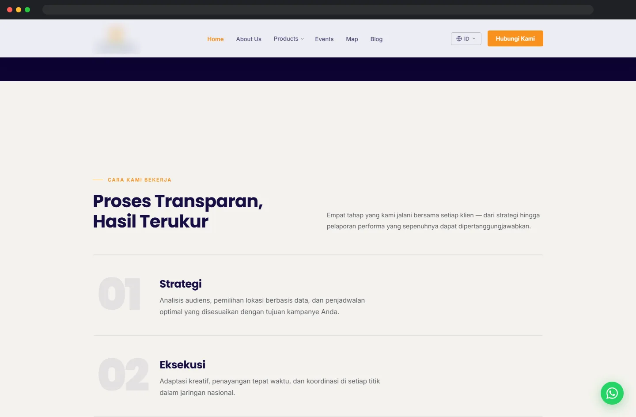Click the paragraph starting 'Empat tahap yang kami'
636x417 pixels.
pyautogui.click(x=433, y=221)
